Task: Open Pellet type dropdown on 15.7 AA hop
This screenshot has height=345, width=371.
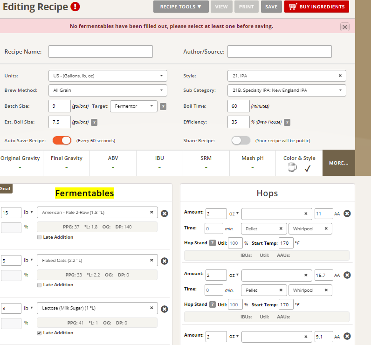Action: [x=264, y=290]
